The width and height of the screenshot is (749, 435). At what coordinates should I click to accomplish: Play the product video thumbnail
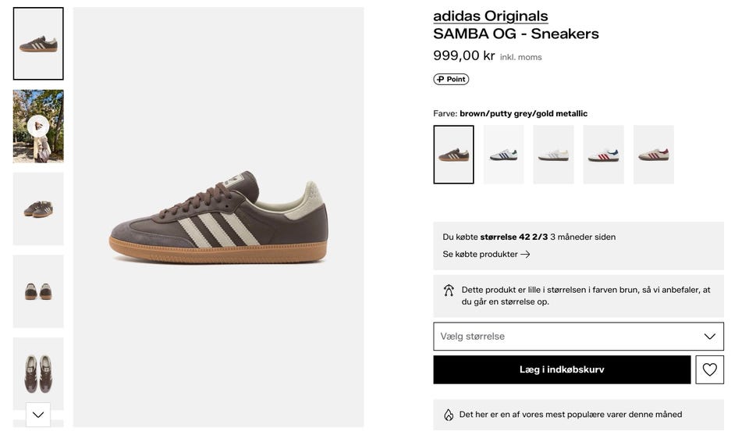pyautogui.click(x=38, y=126)
